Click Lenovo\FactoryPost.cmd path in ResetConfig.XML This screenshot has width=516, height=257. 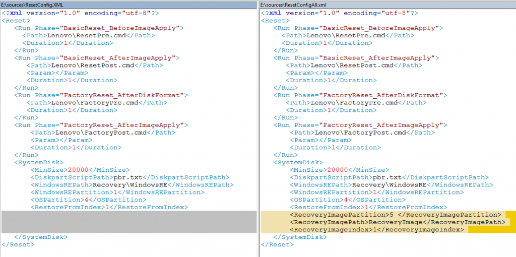tap(103, 133)
